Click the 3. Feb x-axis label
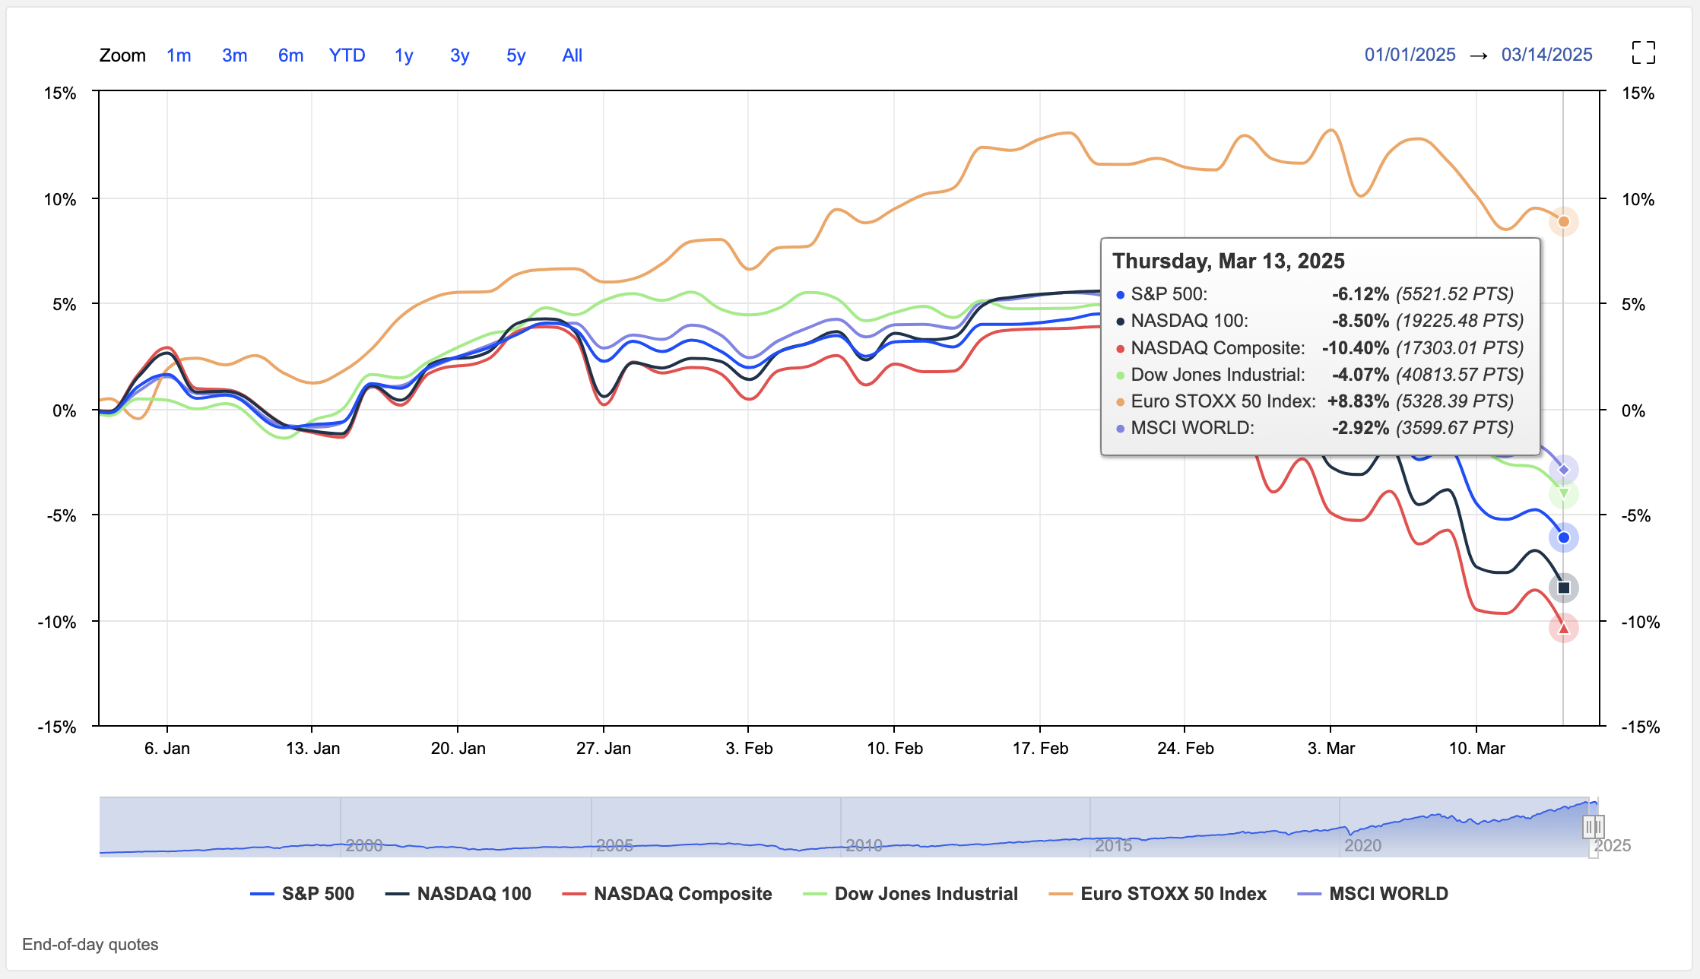This screenshot has width=1700, height=979. pyautogui.click(x=749, y=749)
